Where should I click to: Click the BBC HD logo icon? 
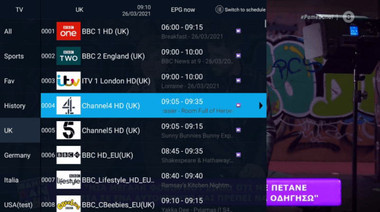click(x=68, y=155)
